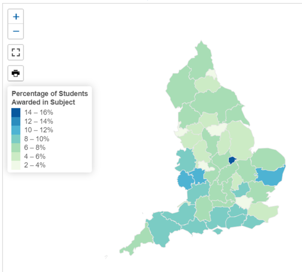Click the Norfolk region in East Anglia

[x=269, y=159]
